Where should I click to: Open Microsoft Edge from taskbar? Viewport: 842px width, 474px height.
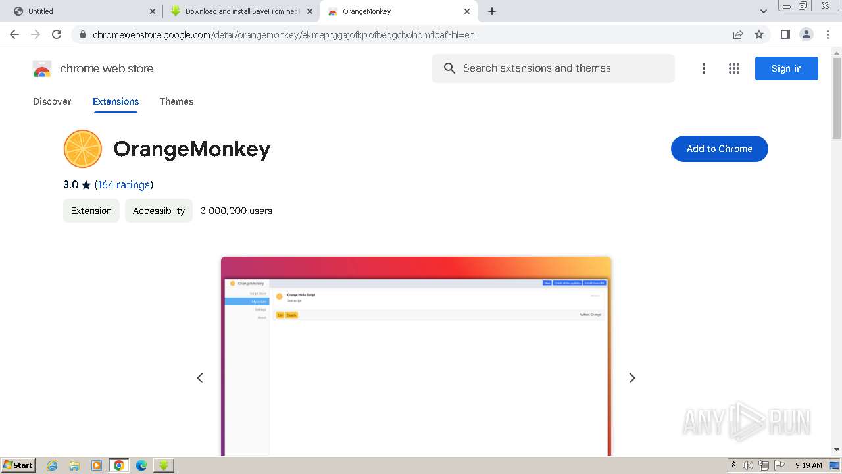pos(141,465)
